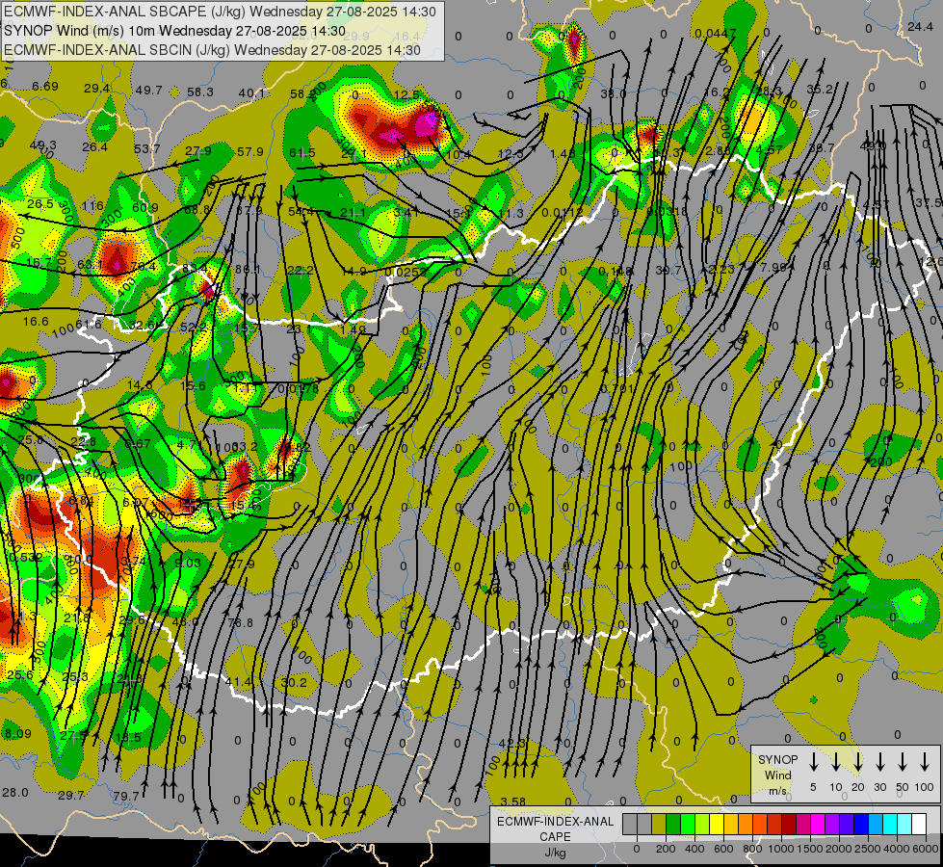
Task: Click the map value '41.4'
Action: [x=239, y=682]
